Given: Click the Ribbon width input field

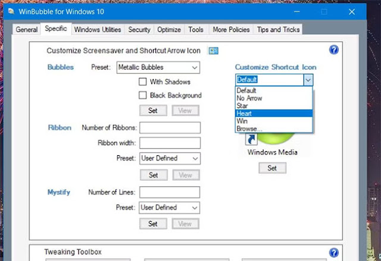Looking at the screenshot, I should (x=170, y=143).
